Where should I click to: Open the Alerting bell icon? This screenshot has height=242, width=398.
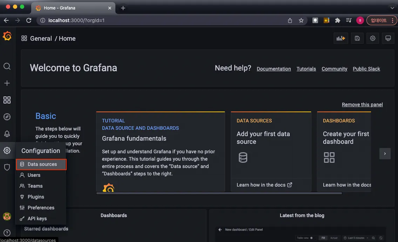(x=7, y=134)
